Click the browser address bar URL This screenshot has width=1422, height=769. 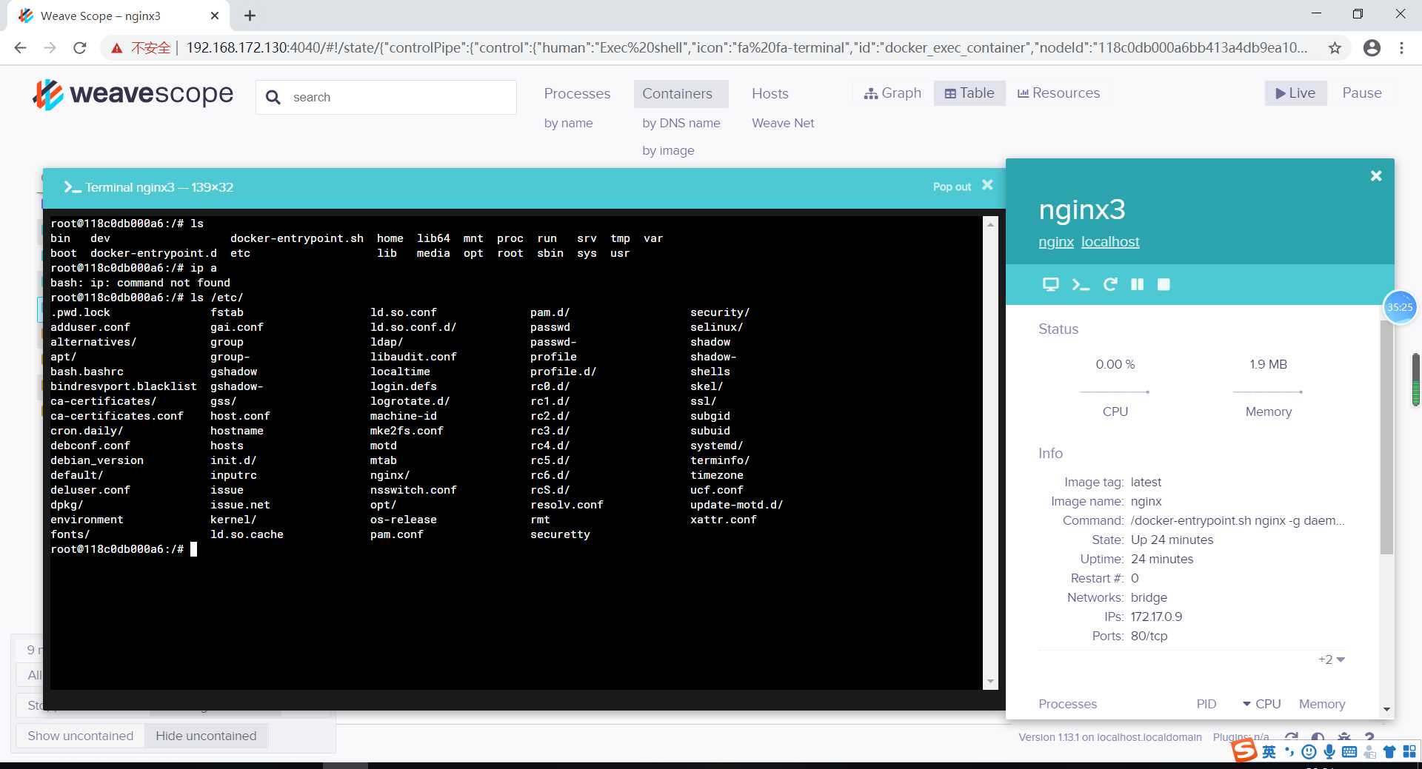[747, 48]
